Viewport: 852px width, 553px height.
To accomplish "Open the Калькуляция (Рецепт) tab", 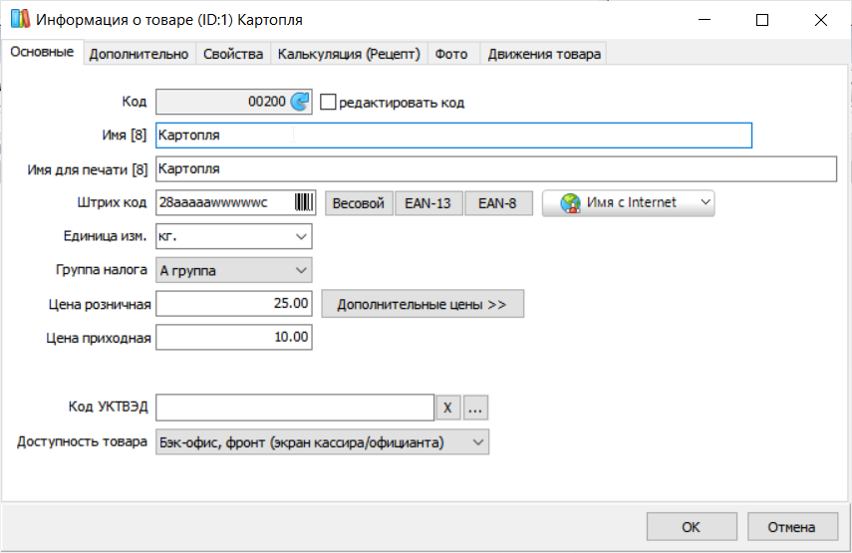I will click(349, 55).
